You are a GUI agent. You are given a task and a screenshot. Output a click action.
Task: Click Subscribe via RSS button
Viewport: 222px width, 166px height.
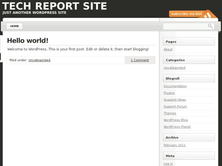[x=187, y=14]
